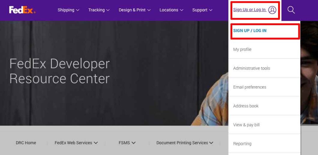318x155 pixels.
Task: Select Email preferences in dropdown
Action: (x=264, y=87)
